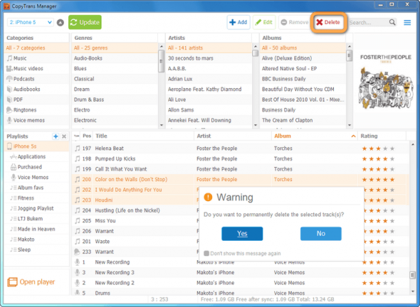The height and width of the screenshot is (307, 420).
Task: Set Helena Beat rating to five stars
Action: pos(392,149)
